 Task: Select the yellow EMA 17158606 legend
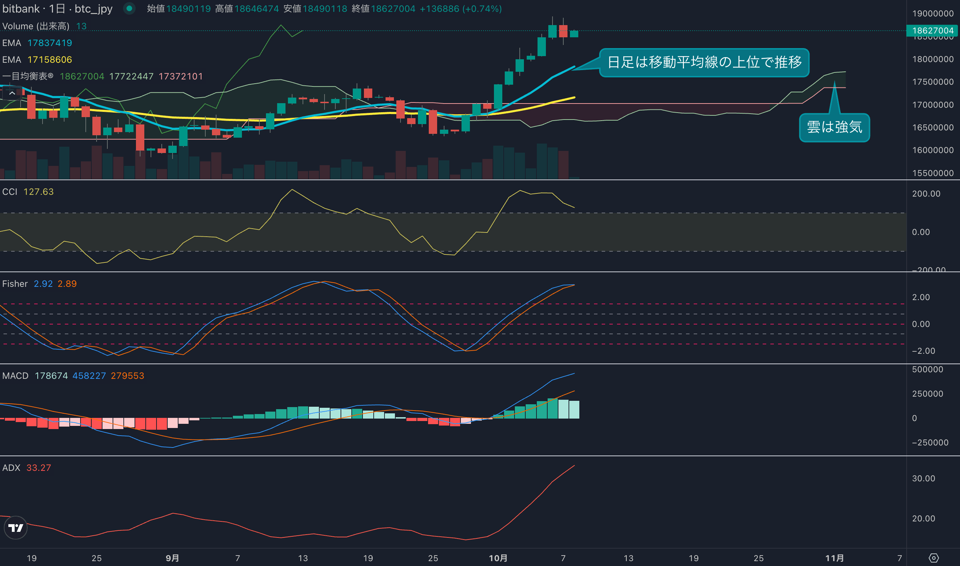[x=37, y=60]
